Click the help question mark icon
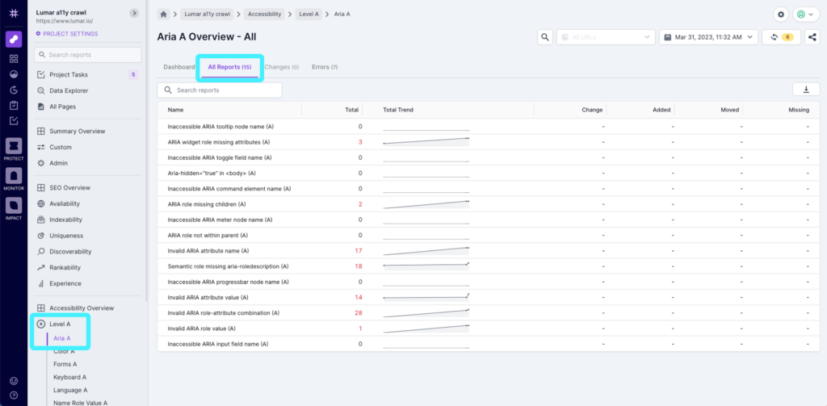The image size is (827, 406). [x=14, y=395]
